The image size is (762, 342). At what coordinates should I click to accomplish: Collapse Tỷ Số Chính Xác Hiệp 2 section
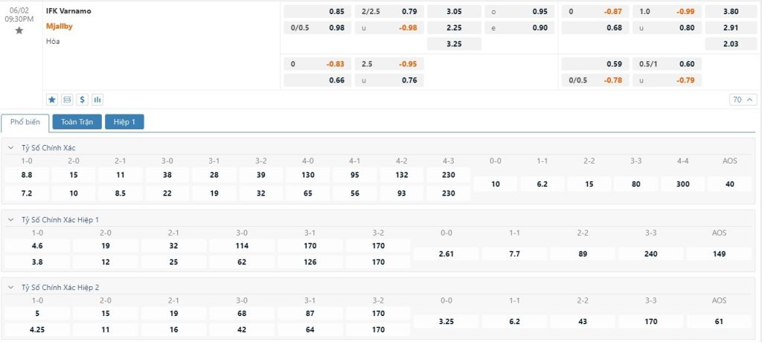click(11, 288)
